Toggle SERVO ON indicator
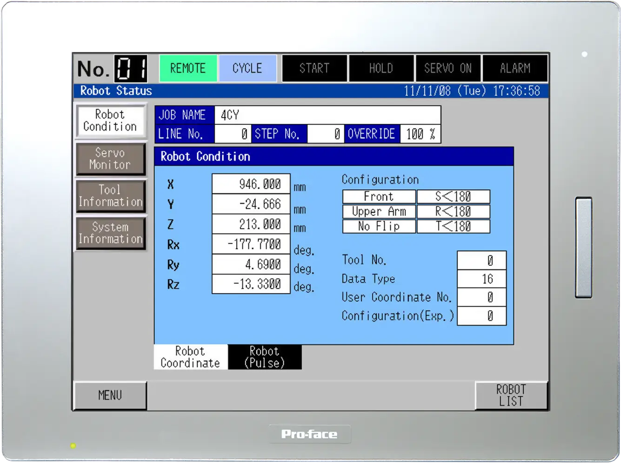The height and width of the screenshot is (463, 621). coord(448,68)
